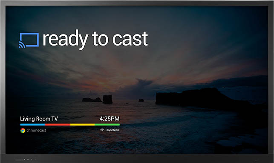Click the Wi-Fi signal icon
Image resolution: width=274 pixels, height=163 pixels.
point(102,130)
